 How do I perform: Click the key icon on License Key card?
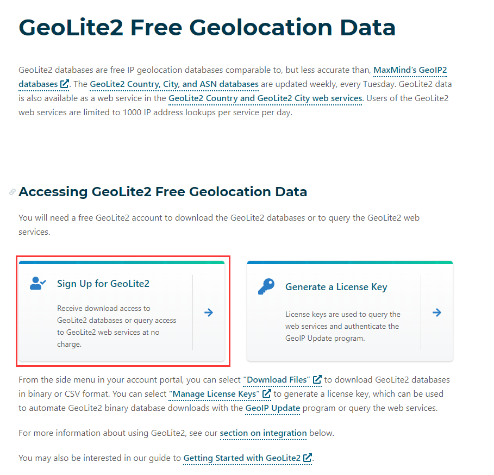tap(266, 286)
